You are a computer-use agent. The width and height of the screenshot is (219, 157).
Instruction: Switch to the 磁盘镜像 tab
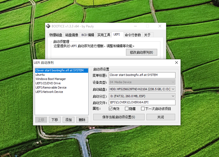(72, 35)
